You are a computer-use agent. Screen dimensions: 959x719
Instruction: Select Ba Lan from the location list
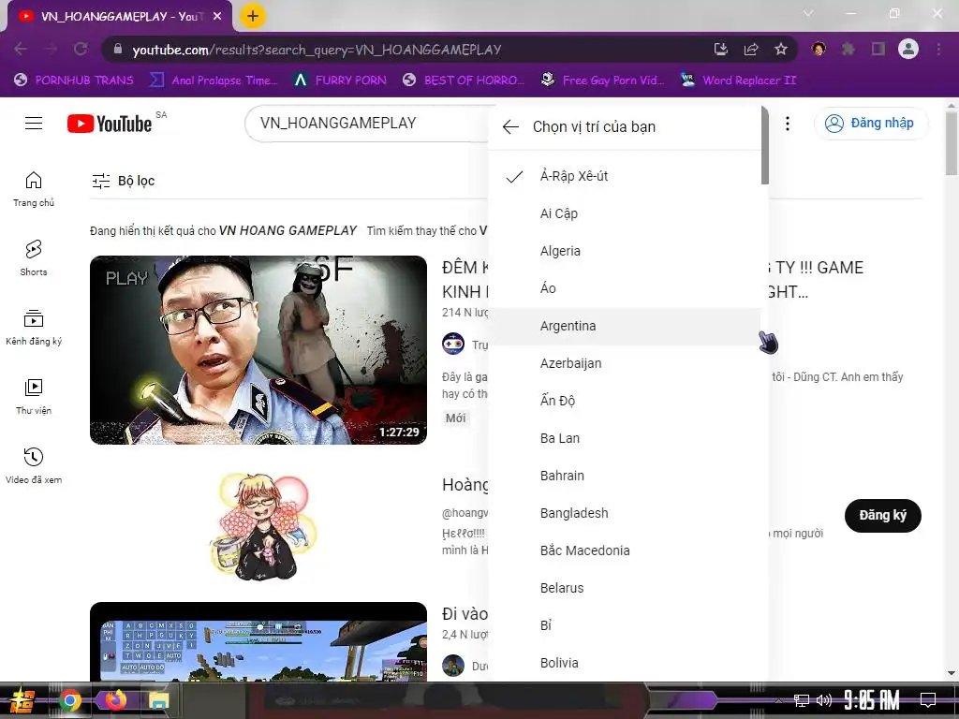(x=625, y=438)
